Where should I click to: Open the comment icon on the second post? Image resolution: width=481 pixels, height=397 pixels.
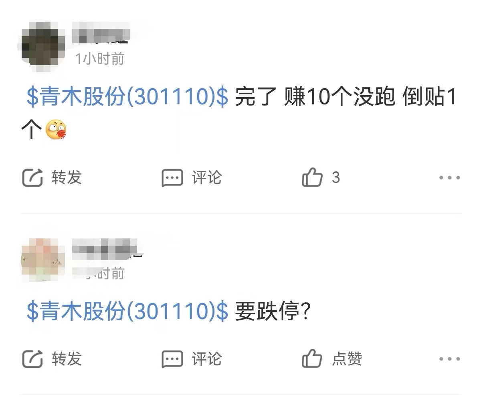pyautogui.click(x=172, y=359)
